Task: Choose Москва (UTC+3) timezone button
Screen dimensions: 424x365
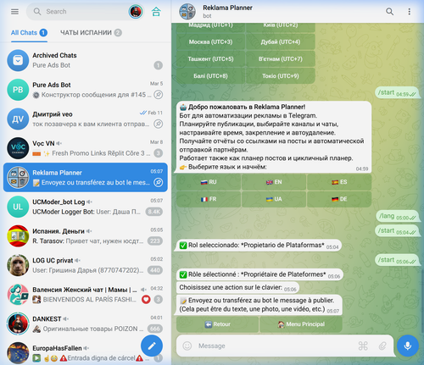Action: point(210,42)
